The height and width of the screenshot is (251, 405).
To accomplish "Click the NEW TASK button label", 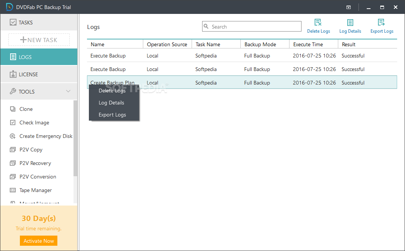I will (42, 40).
